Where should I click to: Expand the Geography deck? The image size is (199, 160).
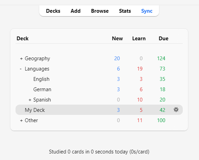(21, 59)
